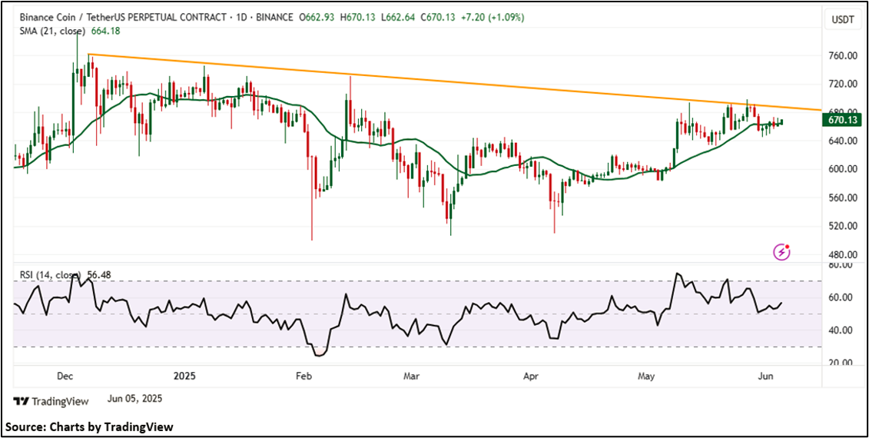Click the Jun label on time axis
The width and height of the screenshot is (869, 438).
click(766, 377)
